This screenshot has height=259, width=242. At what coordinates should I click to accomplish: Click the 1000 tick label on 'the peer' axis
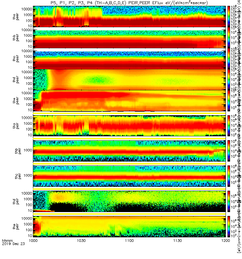(x=28, y=99)
